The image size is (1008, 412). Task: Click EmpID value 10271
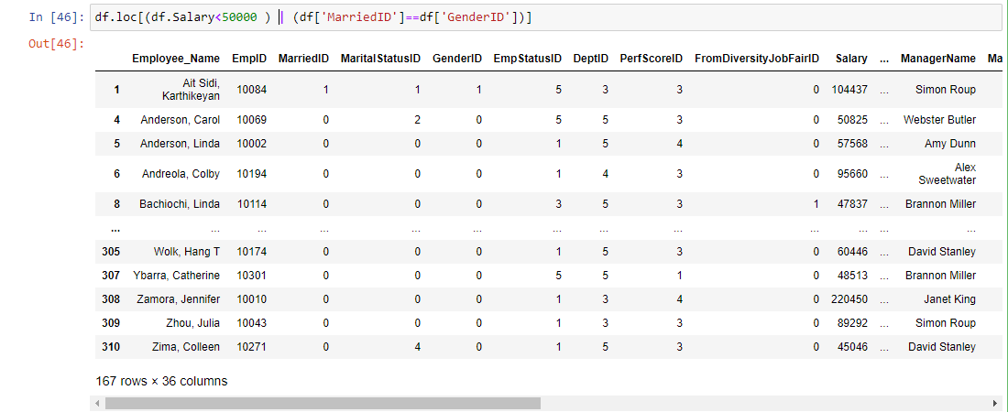[251, 347]
